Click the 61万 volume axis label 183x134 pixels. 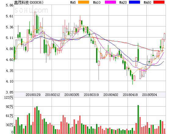tap(9, 116)
